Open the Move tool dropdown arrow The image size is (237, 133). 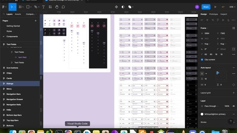(x=15, y=7)
